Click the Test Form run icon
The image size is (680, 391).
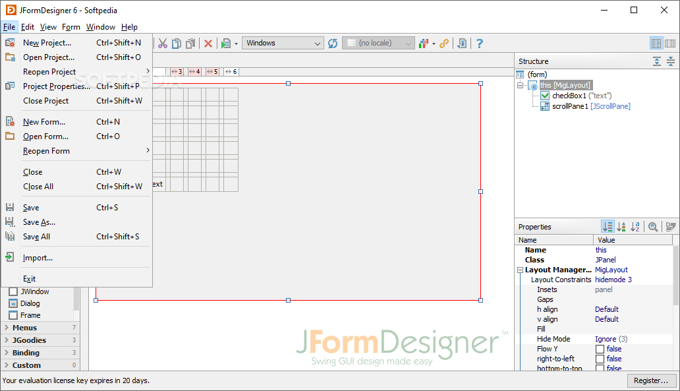point(226,44)
